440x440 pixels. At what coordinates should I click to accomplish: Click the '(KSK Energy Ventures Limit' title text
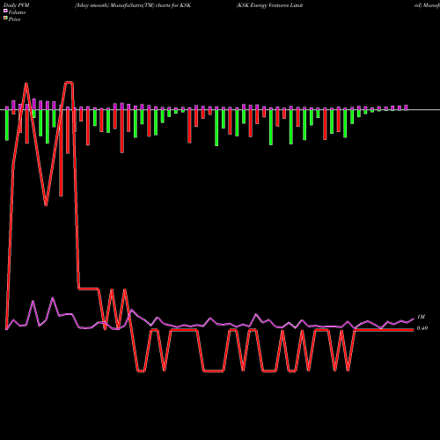pos(269,5)
